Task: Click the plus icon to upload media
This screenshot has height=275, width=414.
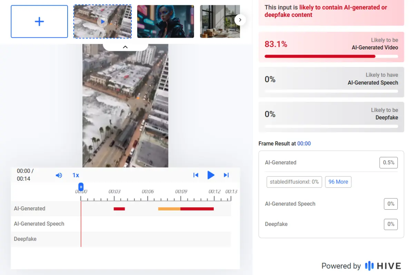Action: click(x=39, y=21)
